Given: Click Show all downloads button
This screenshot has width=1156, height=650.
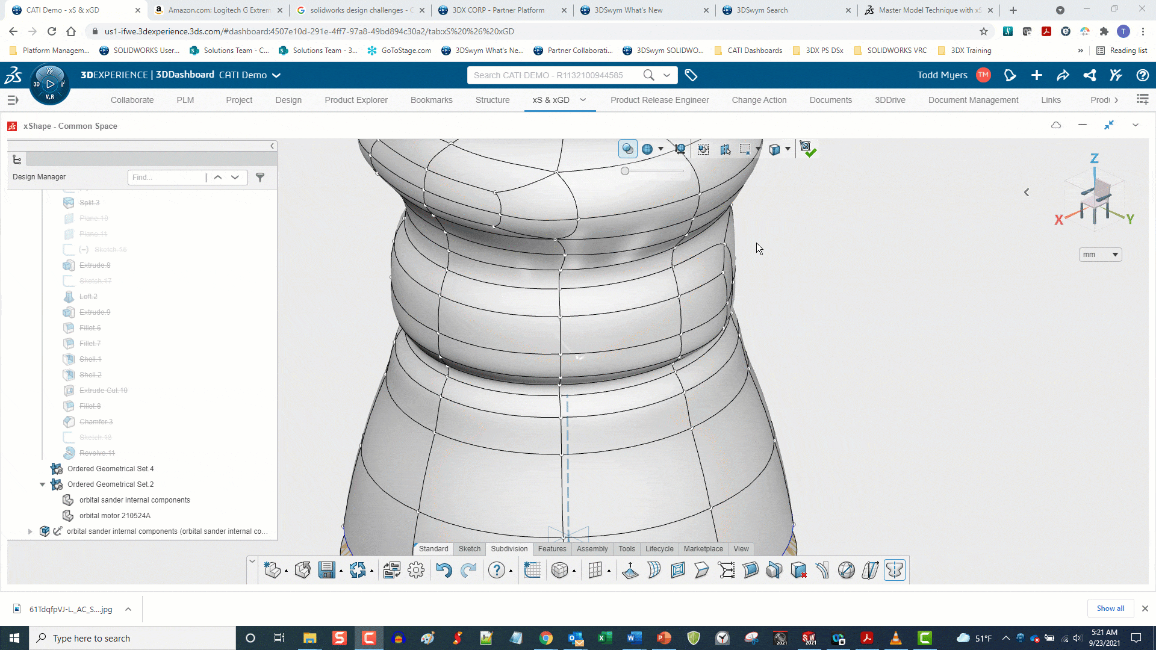Looking at the screenshot, I should (1110, 608).
